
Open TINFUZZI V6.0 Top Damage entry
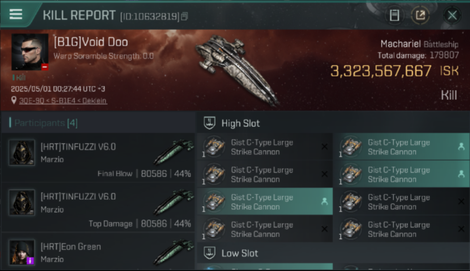98,207
